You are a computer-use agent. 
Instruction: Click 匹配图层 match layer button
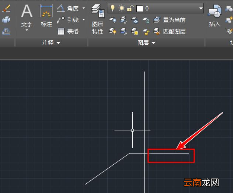click(169, 31)
